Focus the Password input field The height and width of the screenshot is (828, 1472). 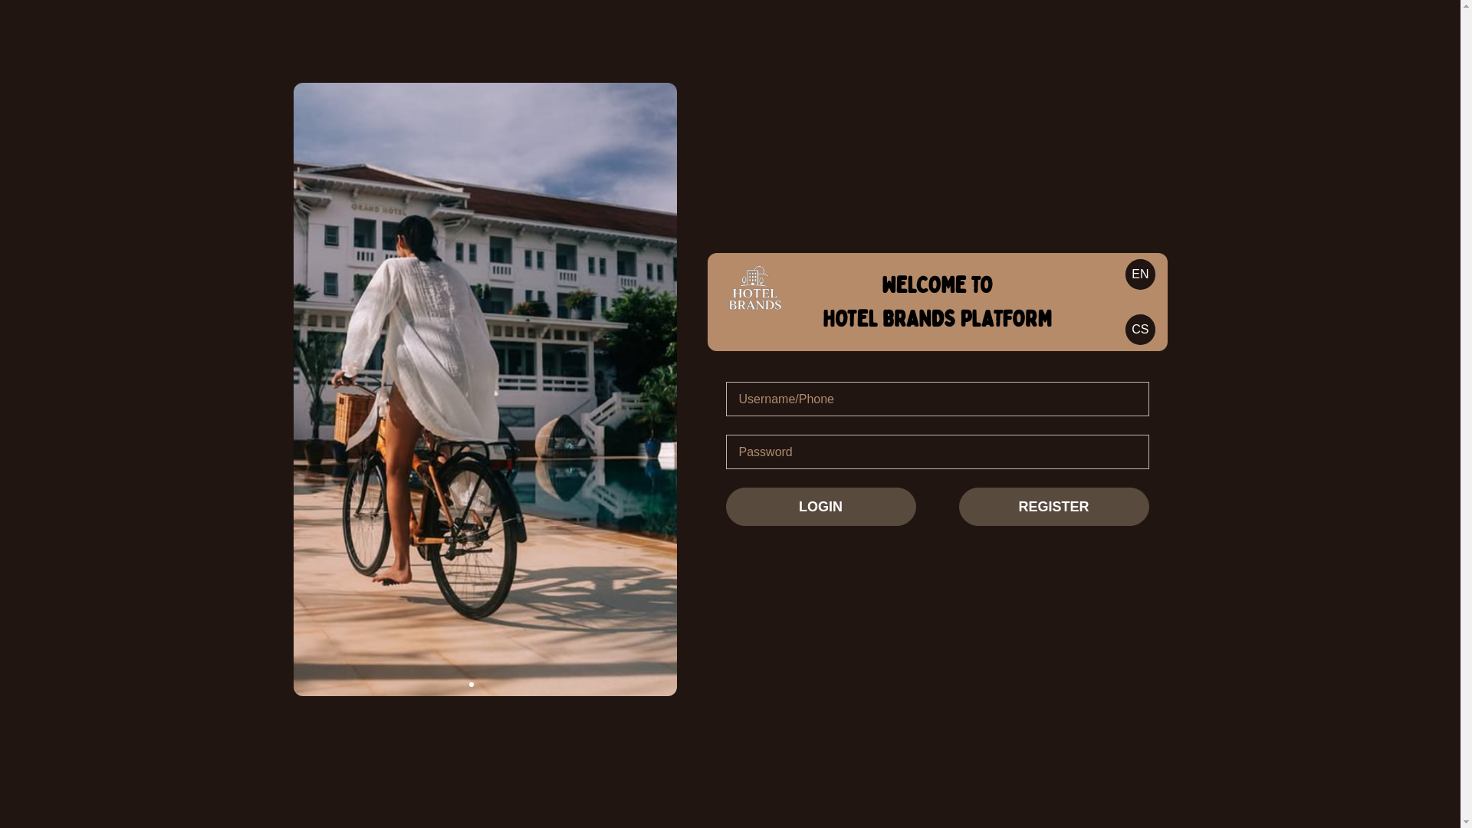(x=937, y=452)
